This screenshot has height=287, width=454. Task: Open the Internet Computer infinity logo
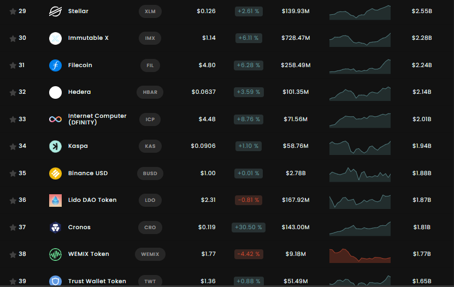coord(55,119)
